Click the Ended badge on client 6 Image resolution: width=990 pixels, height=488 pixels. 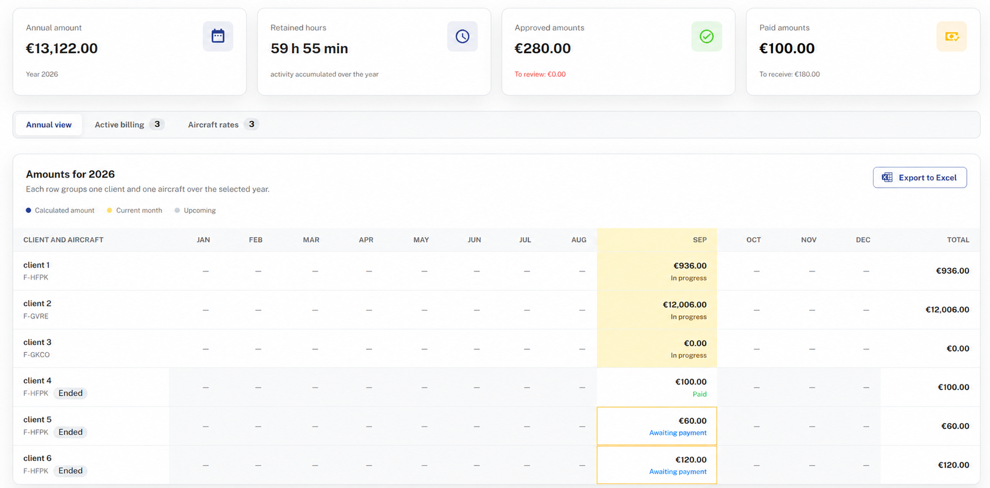[70, 471]
